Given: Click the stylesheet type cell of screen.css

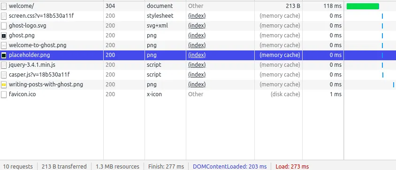Looking at the screenshot, I should click(x=160, y=16).
